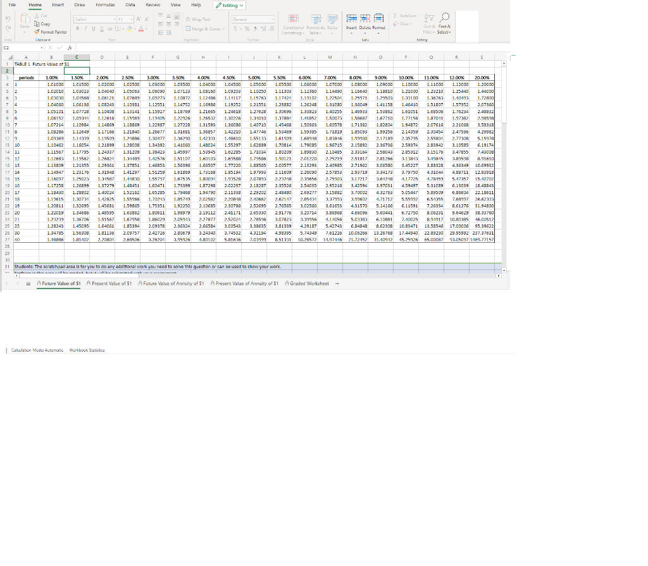Image resolution: width=648 pixels, height=566 pixels.
Task: Select the Percent Style icon
Action: (246, 28)
